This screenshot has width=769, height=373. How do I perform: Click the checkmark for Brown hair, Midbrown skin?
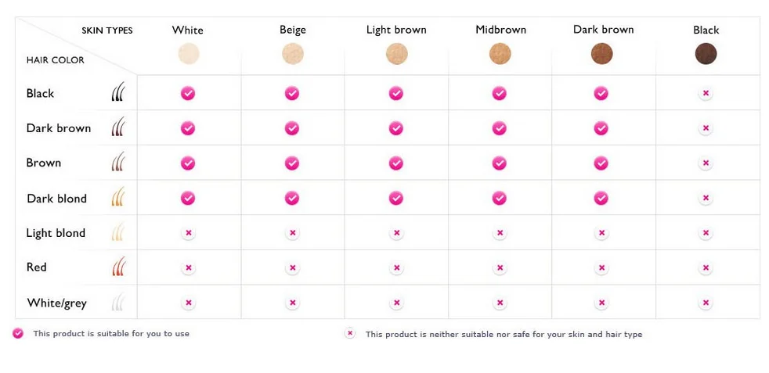click(499, 163)
